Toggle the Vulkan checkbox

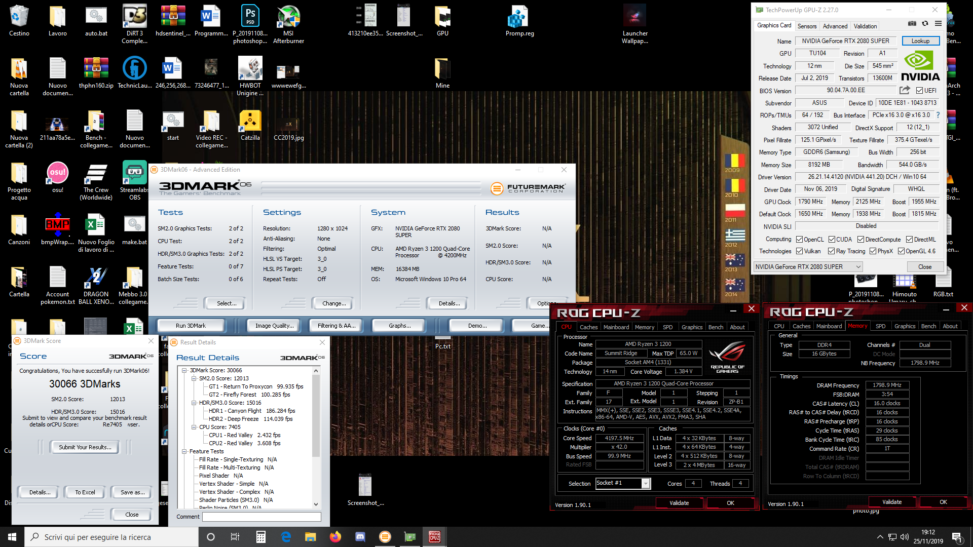(x=799, y=251)
